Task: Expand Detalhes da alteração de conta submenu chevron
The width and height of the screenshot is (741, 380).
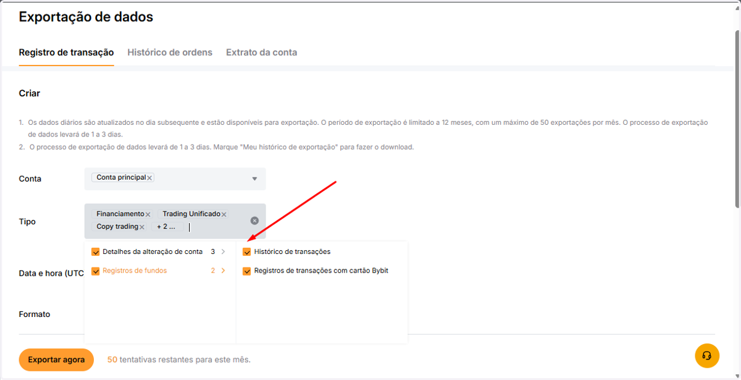Action: [223, 251]
